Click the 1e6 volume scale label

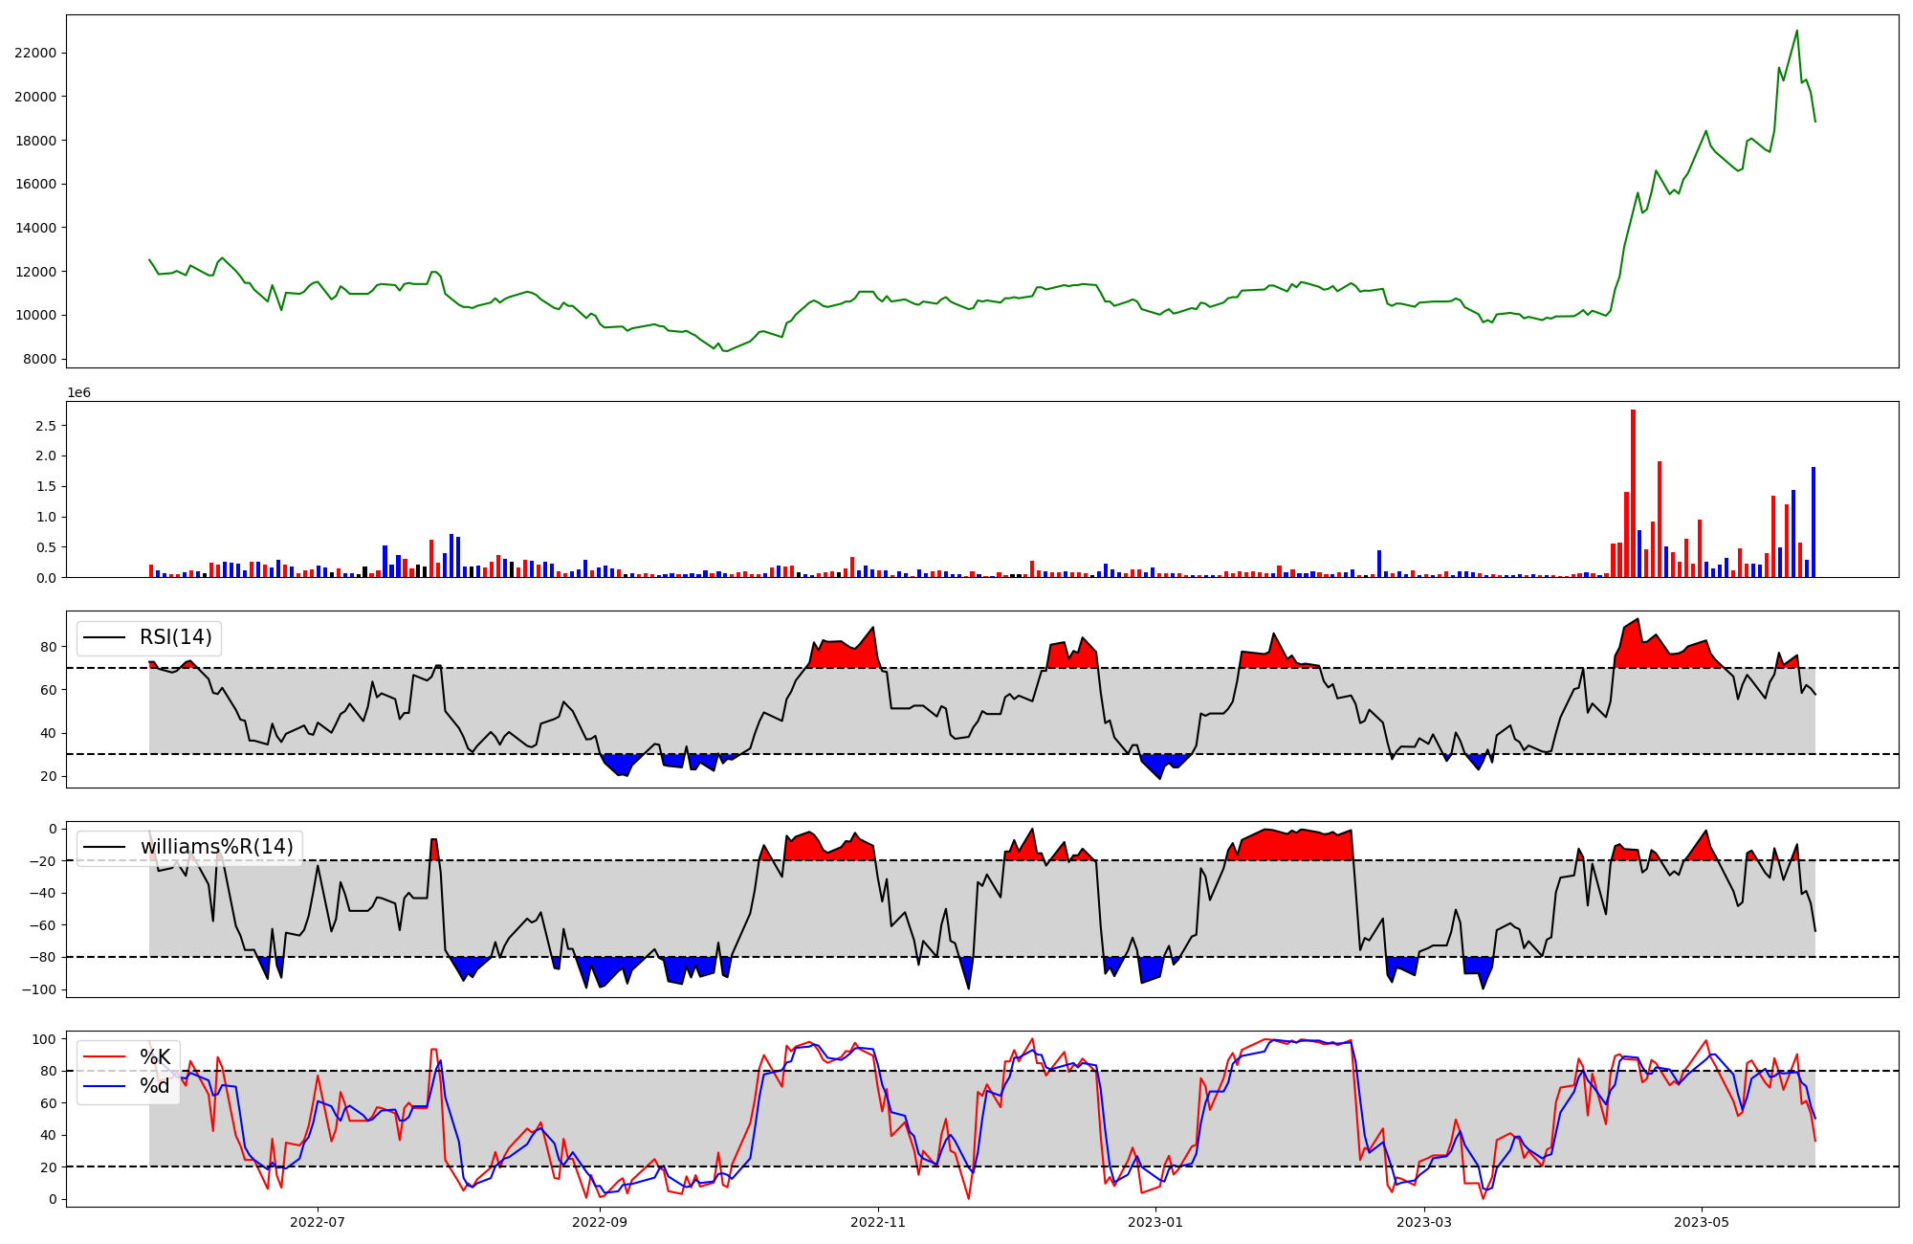pos(78,393)
